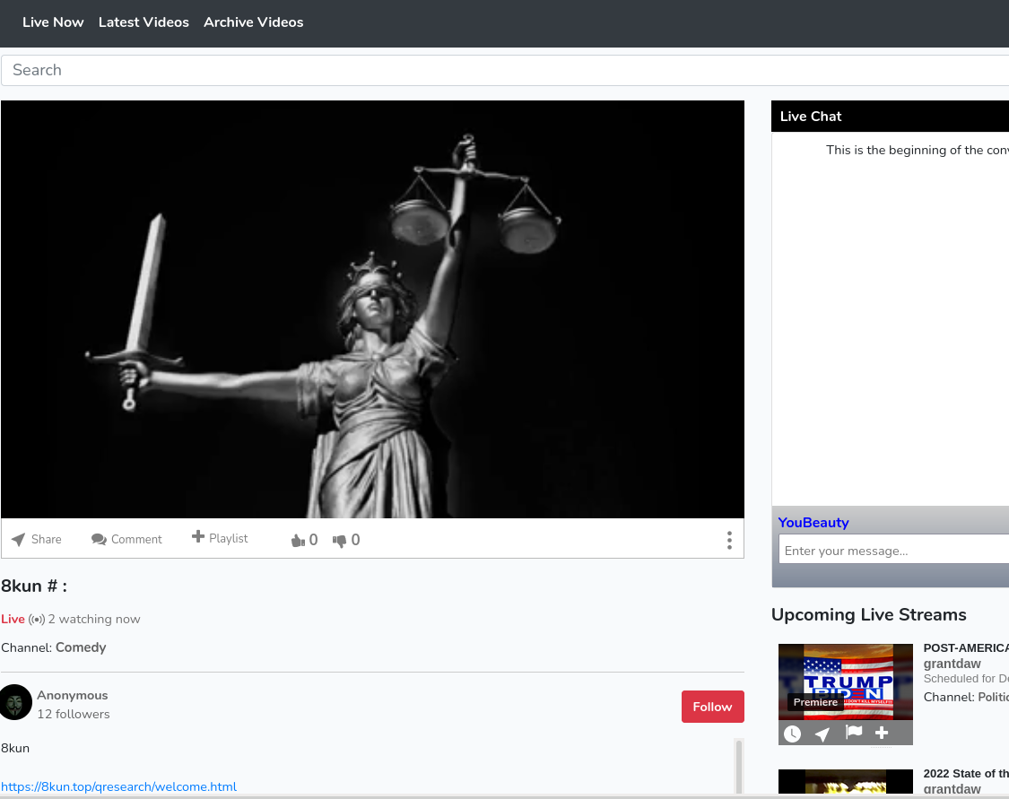Visit the Anonymous uploader profile

(x=72, y=696)
